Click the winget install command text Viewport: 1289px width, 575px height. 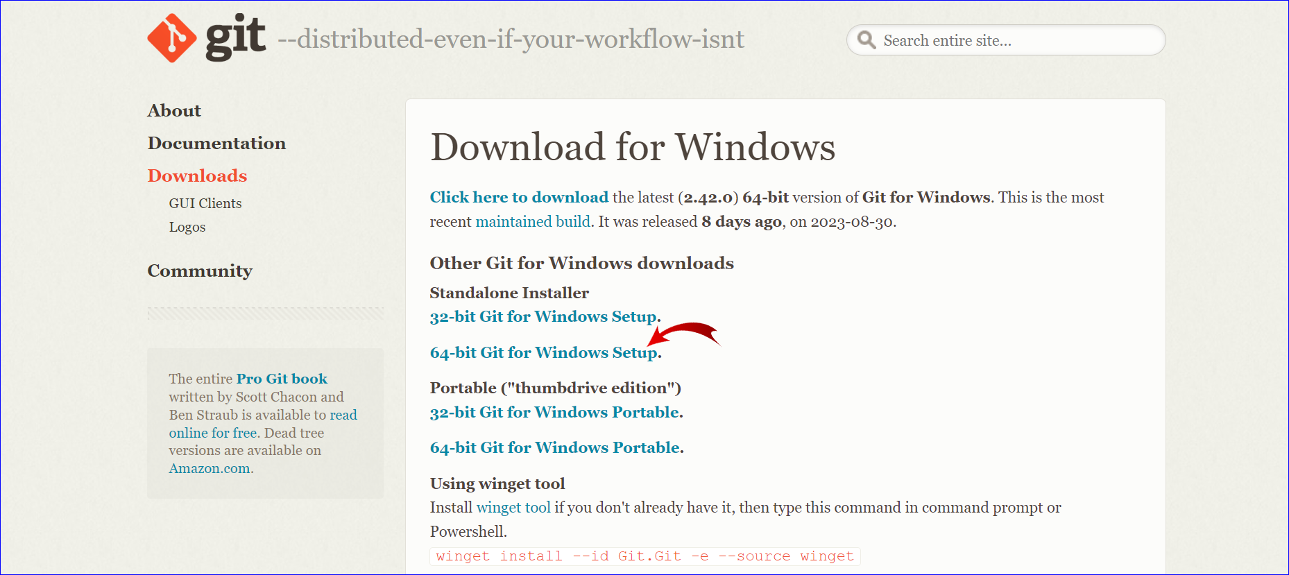click(x=644, y=556)
